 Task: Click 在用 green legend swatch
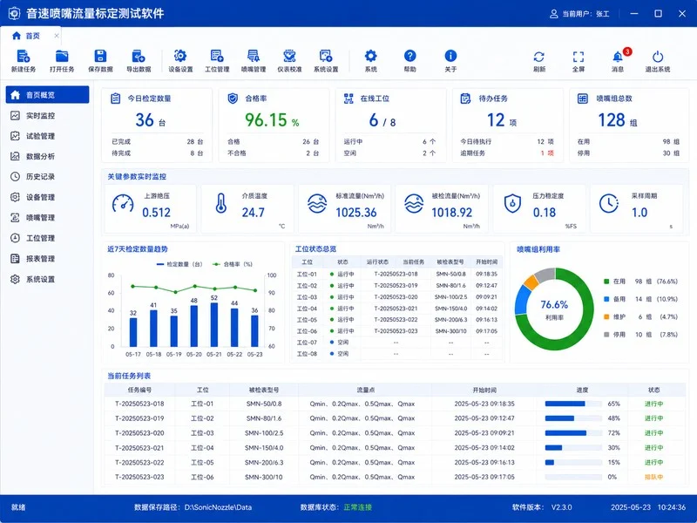tap(606, 282)
